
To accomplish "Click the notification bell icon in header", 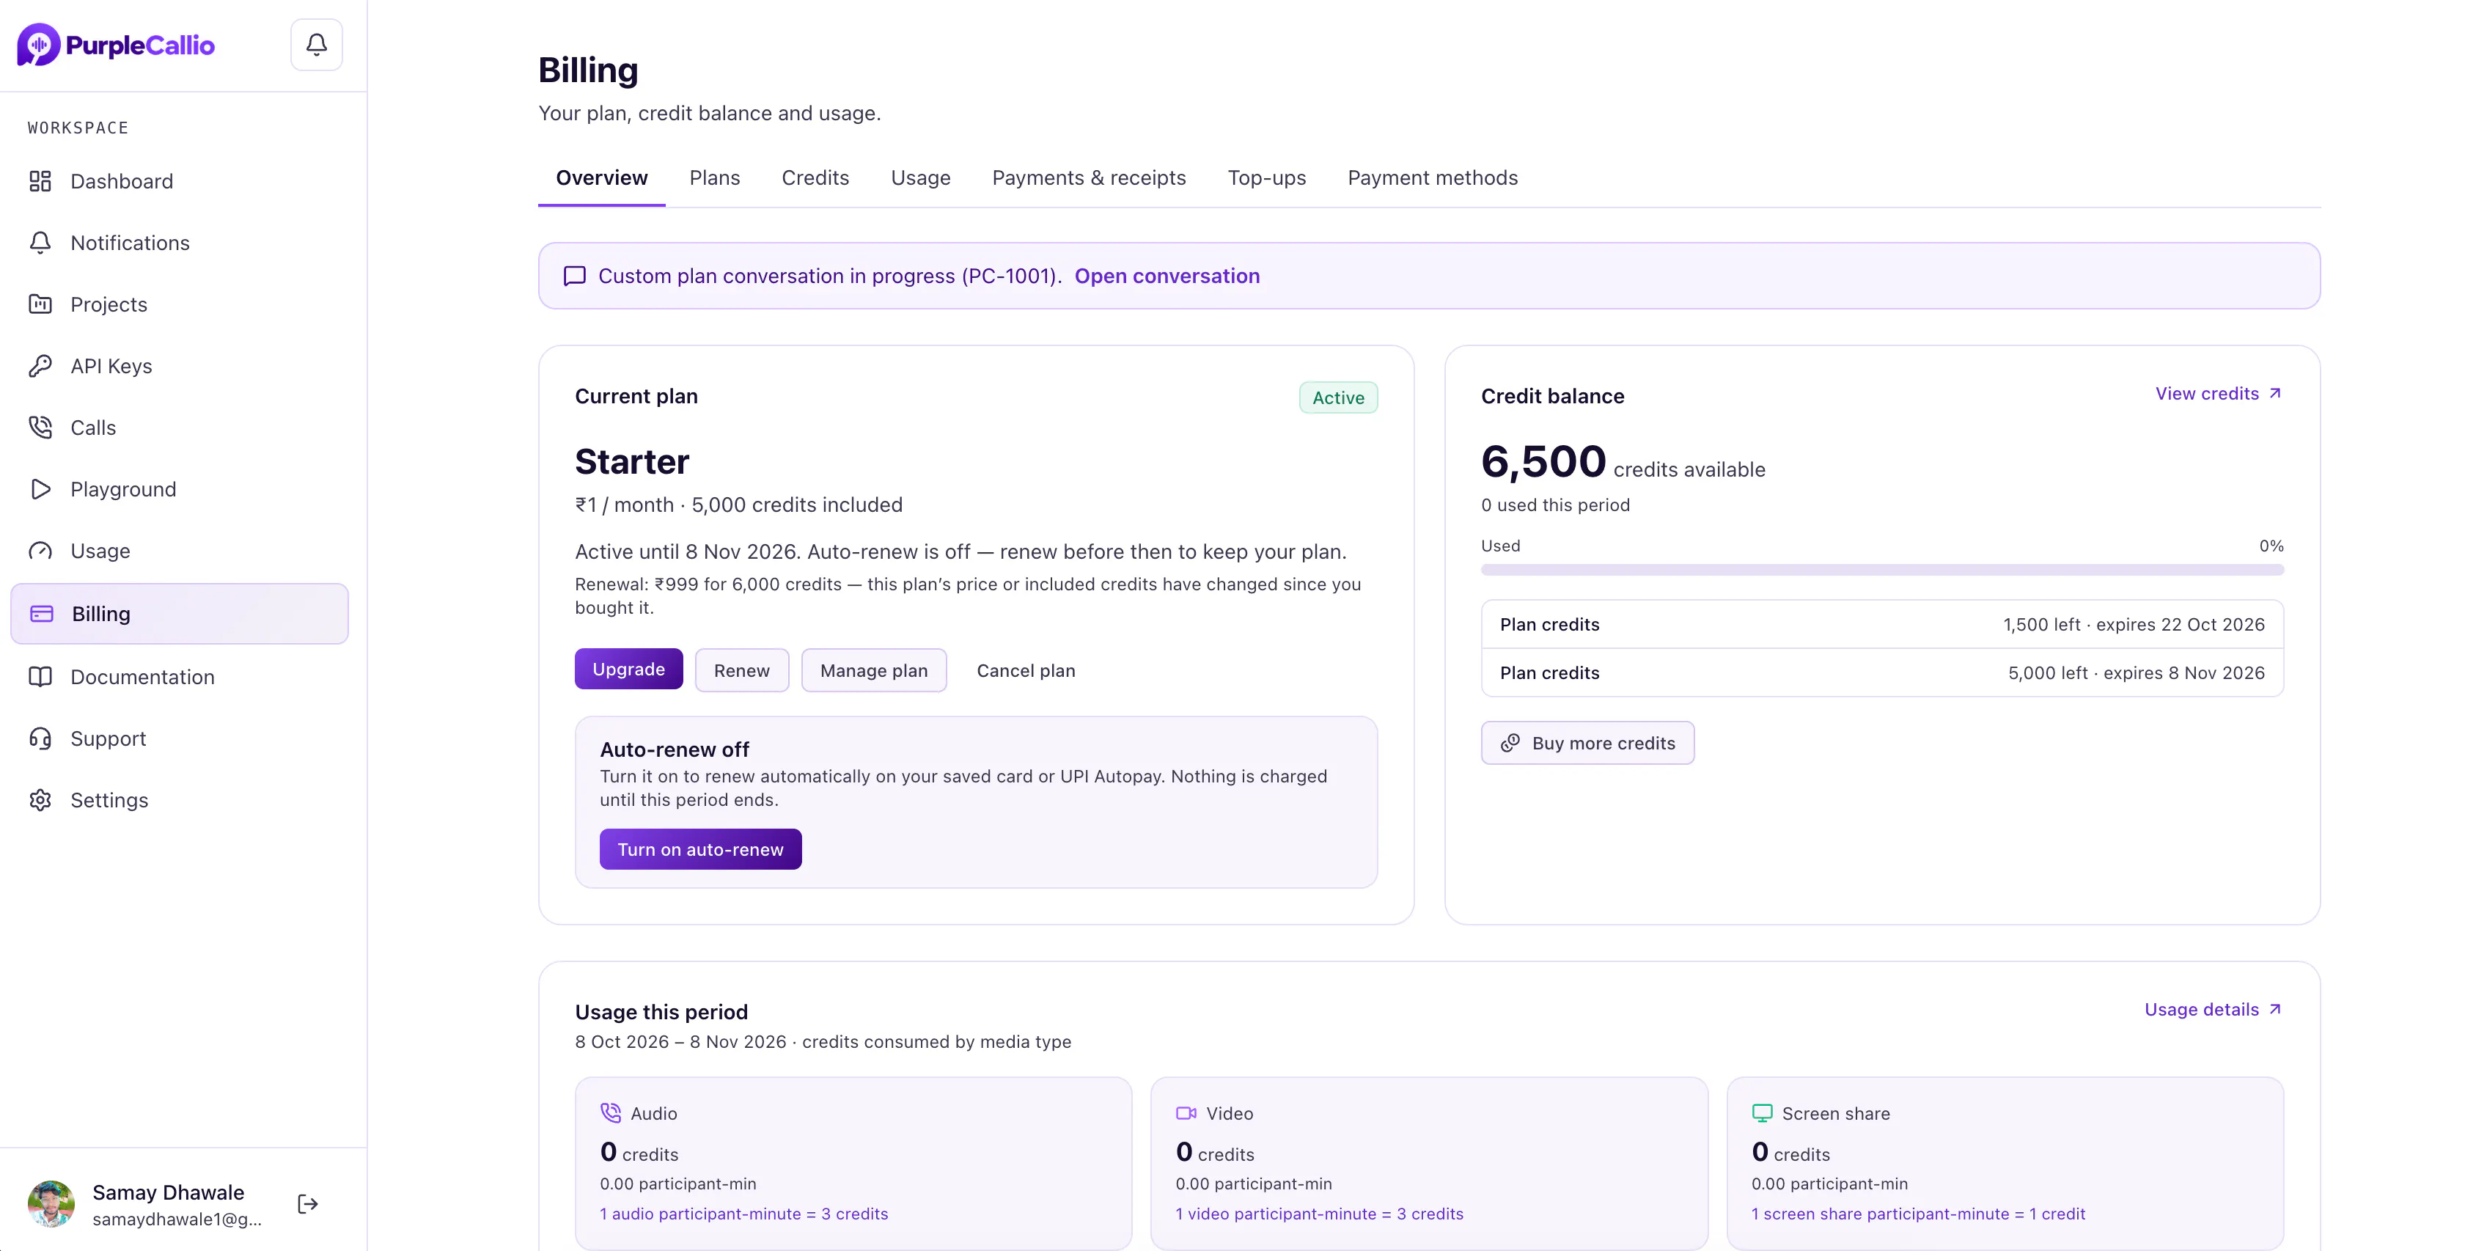I will 317,45.
